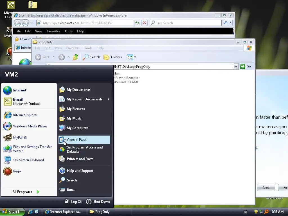Launch Pego from Start menu

(x=29, y=171)
